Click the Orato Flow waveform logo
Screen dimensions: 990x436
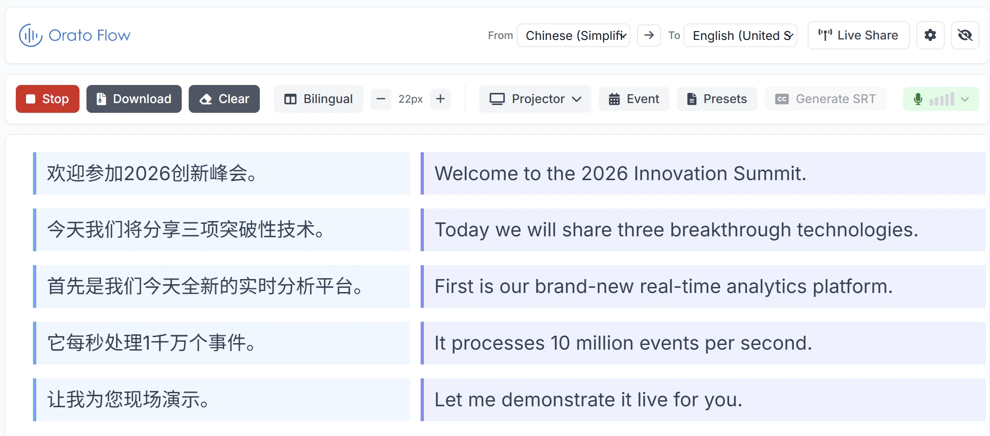pos(31,35)
